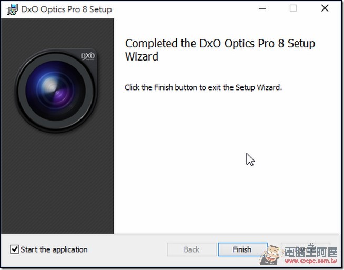Click the 'Start the application' label
This screenshot has width=344, height=270.
[x=54, y=249]
